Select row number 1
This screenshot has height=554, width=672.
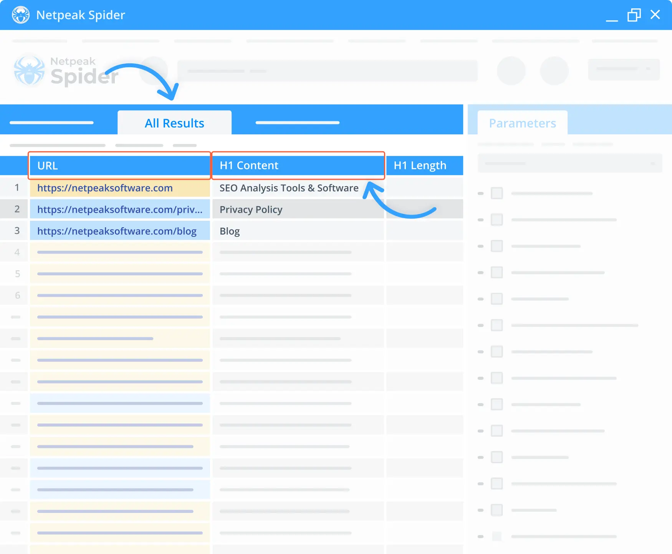coord(14,188)
